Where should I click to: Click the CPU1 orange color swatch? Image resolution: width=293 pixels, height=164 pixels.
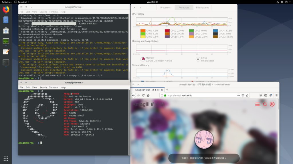(143, 30)
